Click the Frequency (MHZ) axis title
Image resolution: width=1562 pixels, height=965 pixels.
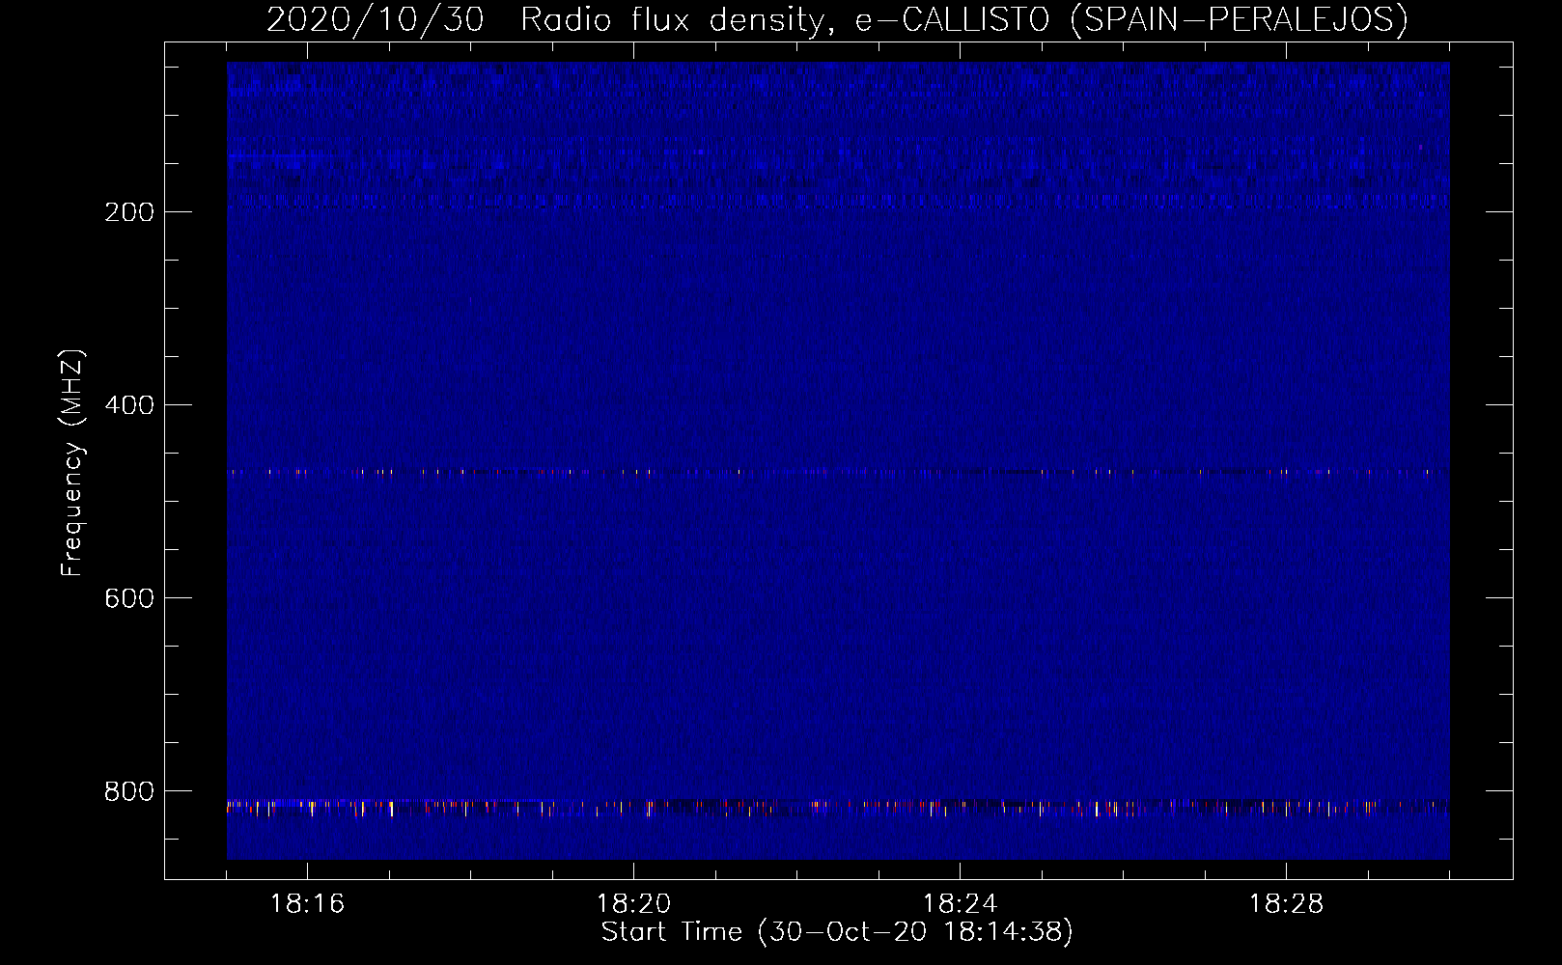pyautogui.click(x=72, y=463)
